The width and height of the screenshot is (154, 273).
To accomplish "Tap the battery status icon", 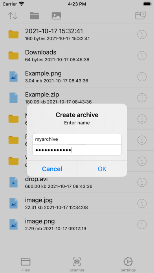I will [x=147, y=4].
